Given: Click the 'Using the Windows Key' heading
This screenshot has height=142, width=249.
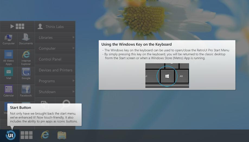Looking at the screenshot, I should (136, 44).
